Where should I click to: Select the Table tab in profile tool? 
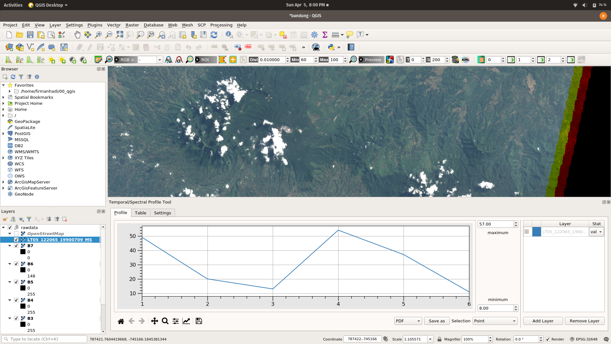(140, 212)
